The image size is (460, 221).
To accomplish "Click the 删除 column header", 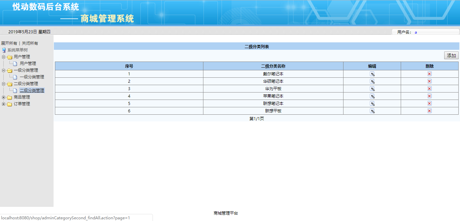I will coord(430,66).
